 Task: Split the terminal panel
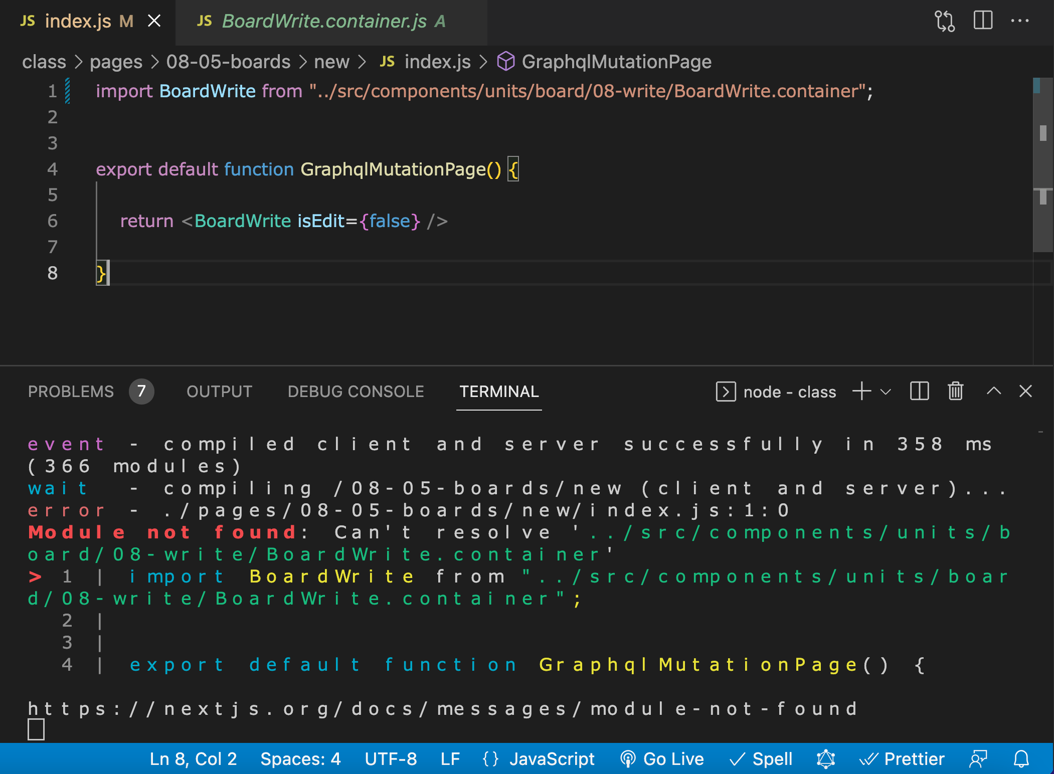click(x=919, y=391)
